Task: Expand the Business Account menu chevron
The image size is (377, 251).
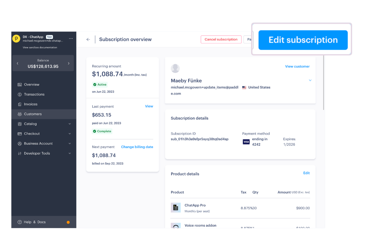Action: pos(70,143)
